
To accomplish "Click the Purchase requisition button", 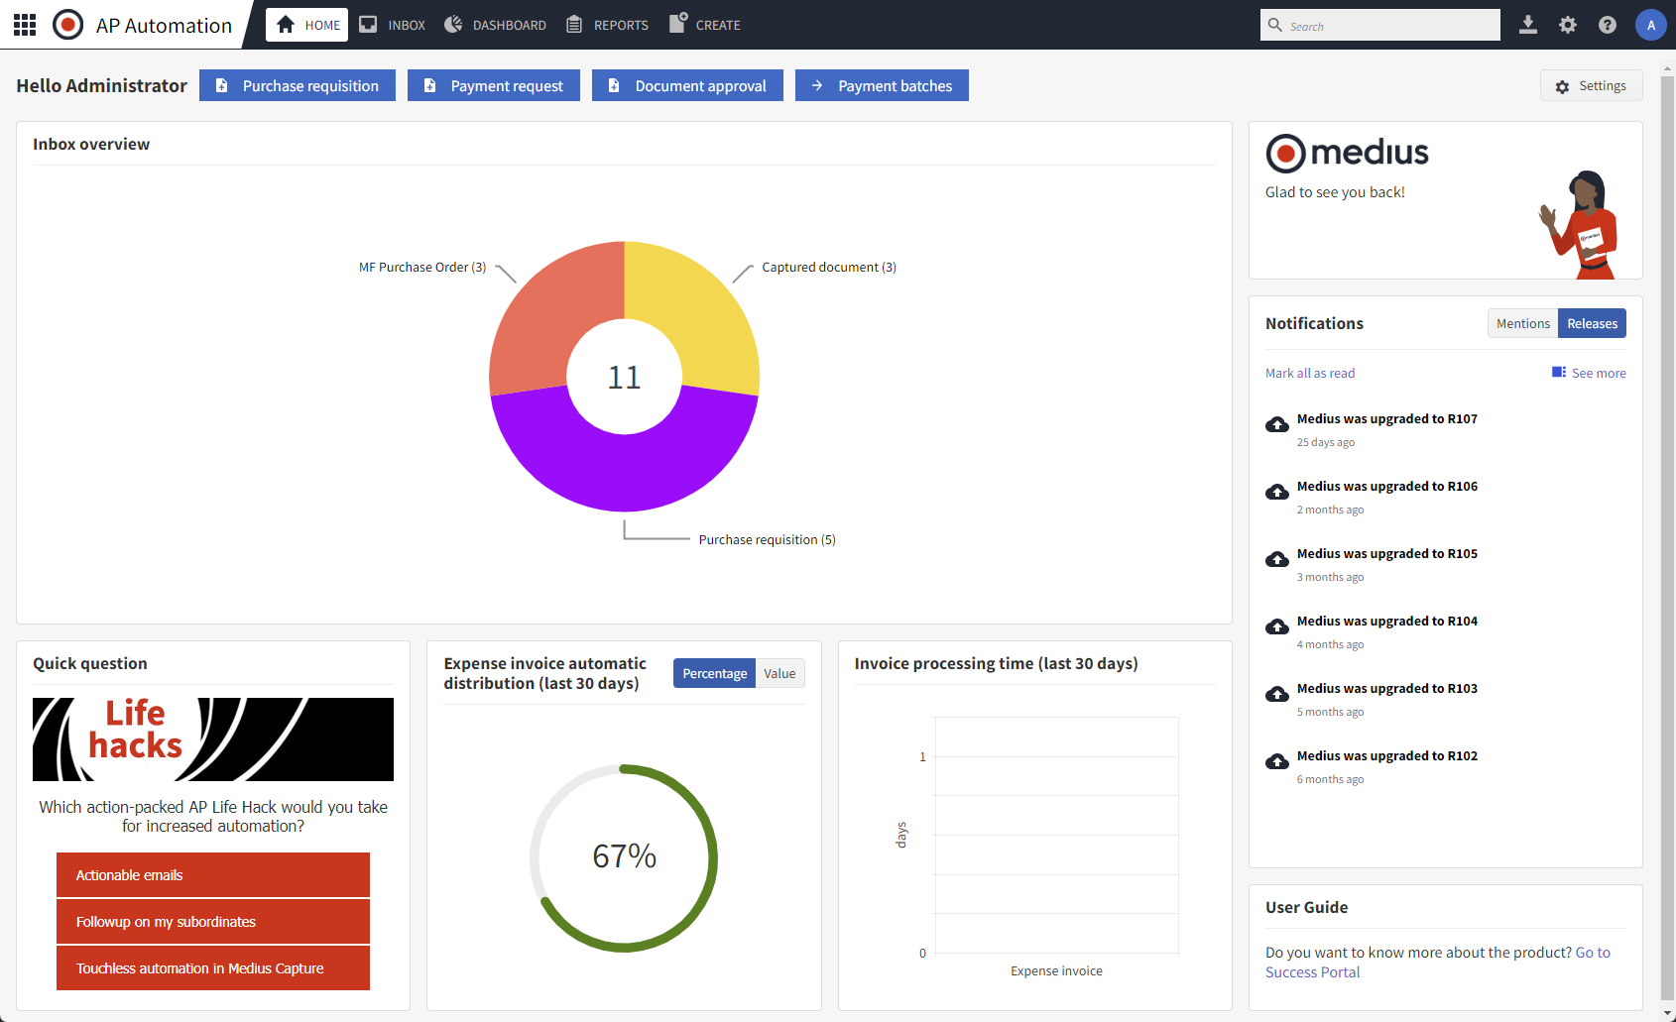I will [x=298, y=86].
